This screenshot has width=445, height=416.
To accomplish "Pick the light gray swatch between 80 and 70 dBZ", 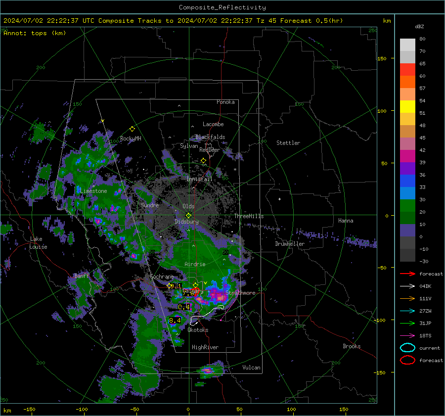I will pos(407,45).
